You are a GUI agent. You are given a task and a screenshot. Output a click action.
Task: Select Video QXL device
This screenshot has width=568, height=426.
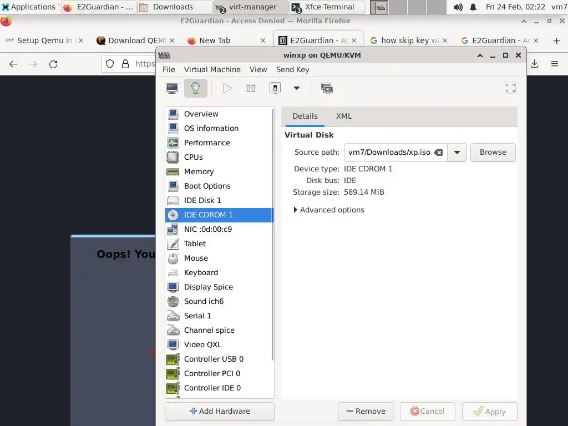pyautogui.click(x=219, y=344)
